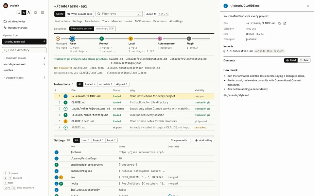
Task: Open Compare with... menu
Action: click(180, 140)
